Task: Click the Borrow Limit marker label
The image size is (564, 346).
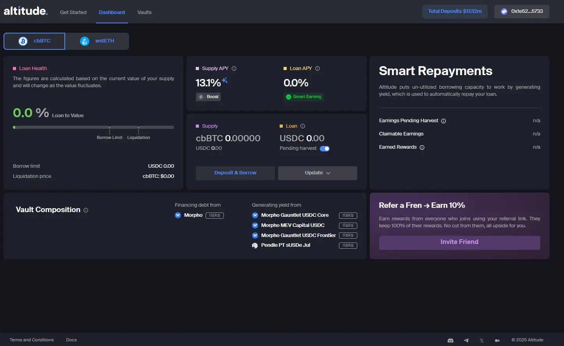Action: click(110, 138)
